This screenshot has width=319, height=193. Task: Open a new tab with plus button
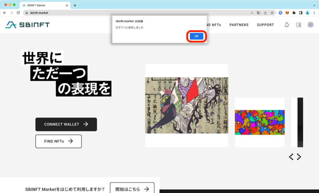tap(75, 6)
